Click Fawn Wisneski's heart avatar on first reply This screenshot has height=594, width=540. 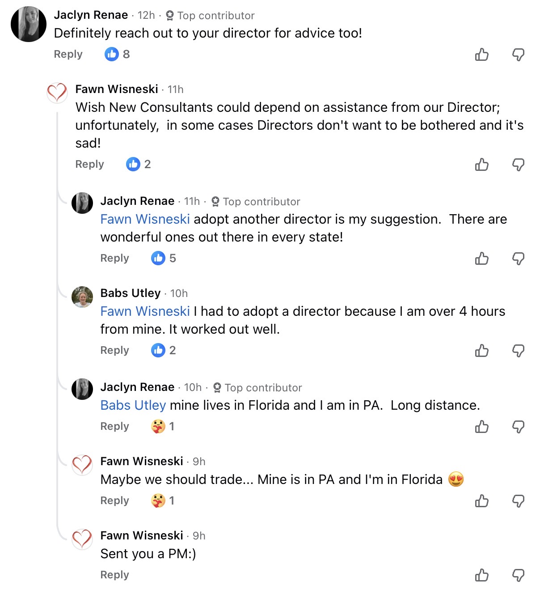[x=57, y=93]
